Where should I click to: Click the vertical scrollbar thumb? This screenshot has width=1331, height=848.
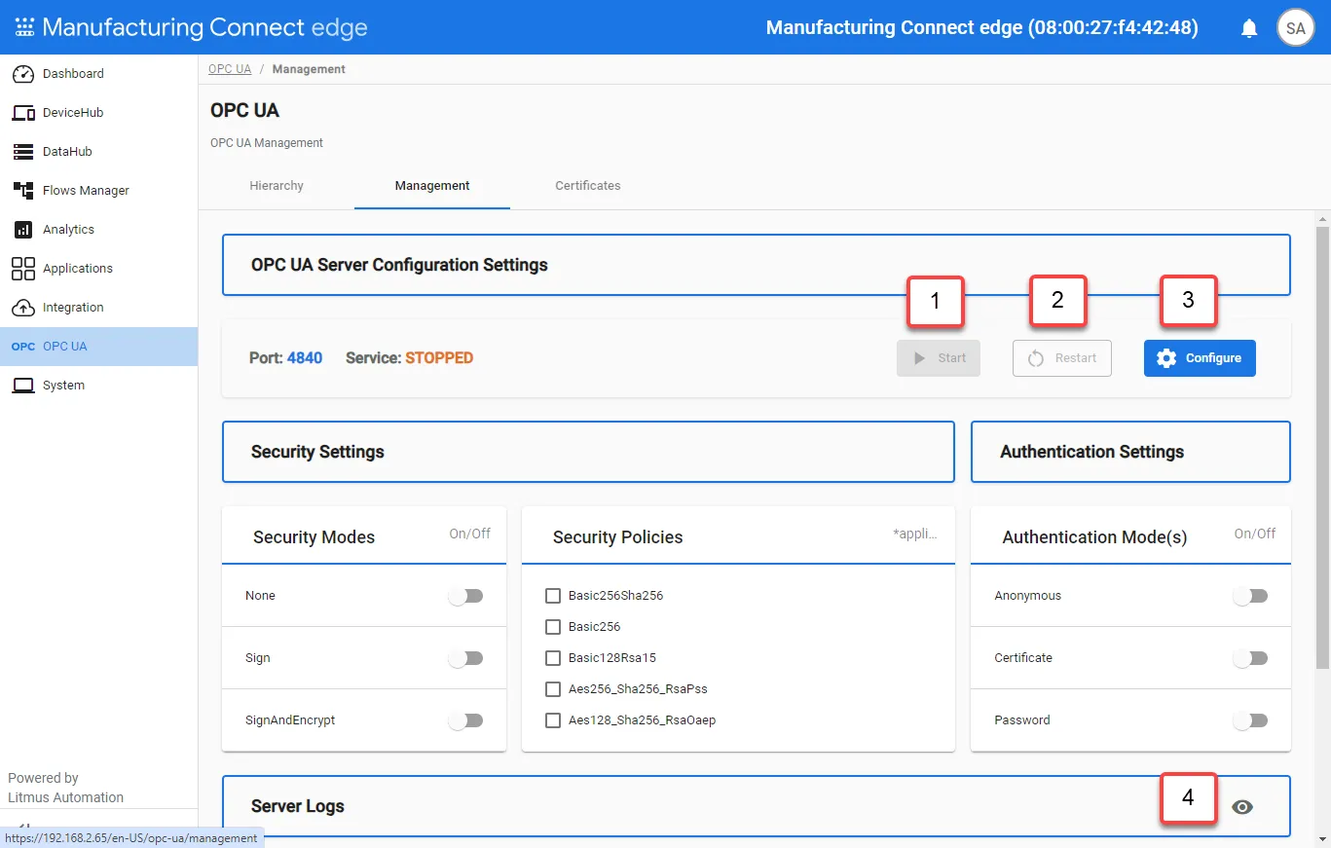pos(1322,446)
